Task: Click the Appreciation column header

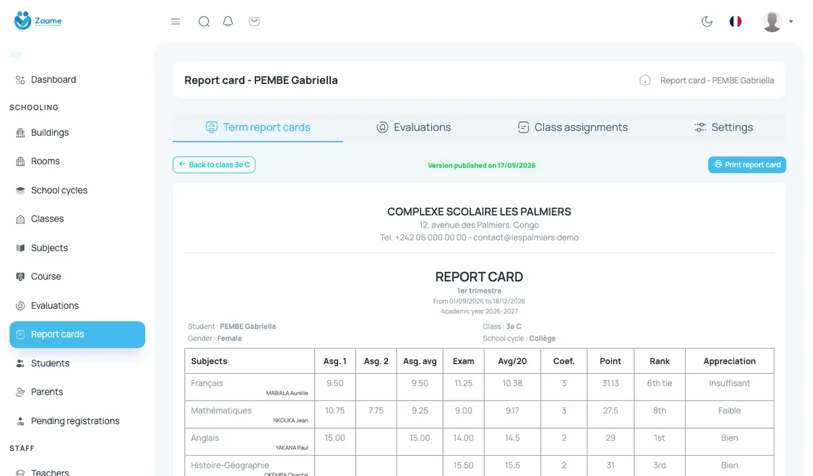Action: [730, 362]
